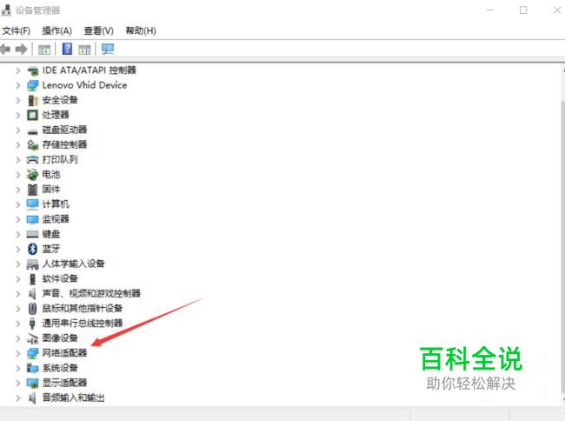This screenshot has width=565, height=421.
Task: Open the 操作(A) menu
Action: tap(56, 30)
